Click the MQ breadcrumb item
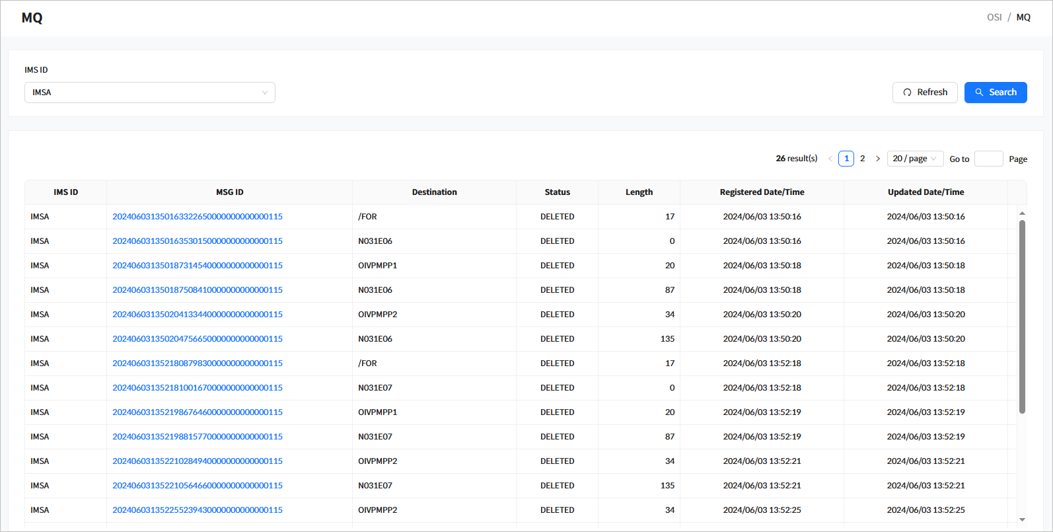1053x532 pixels. click(1023, 17)
